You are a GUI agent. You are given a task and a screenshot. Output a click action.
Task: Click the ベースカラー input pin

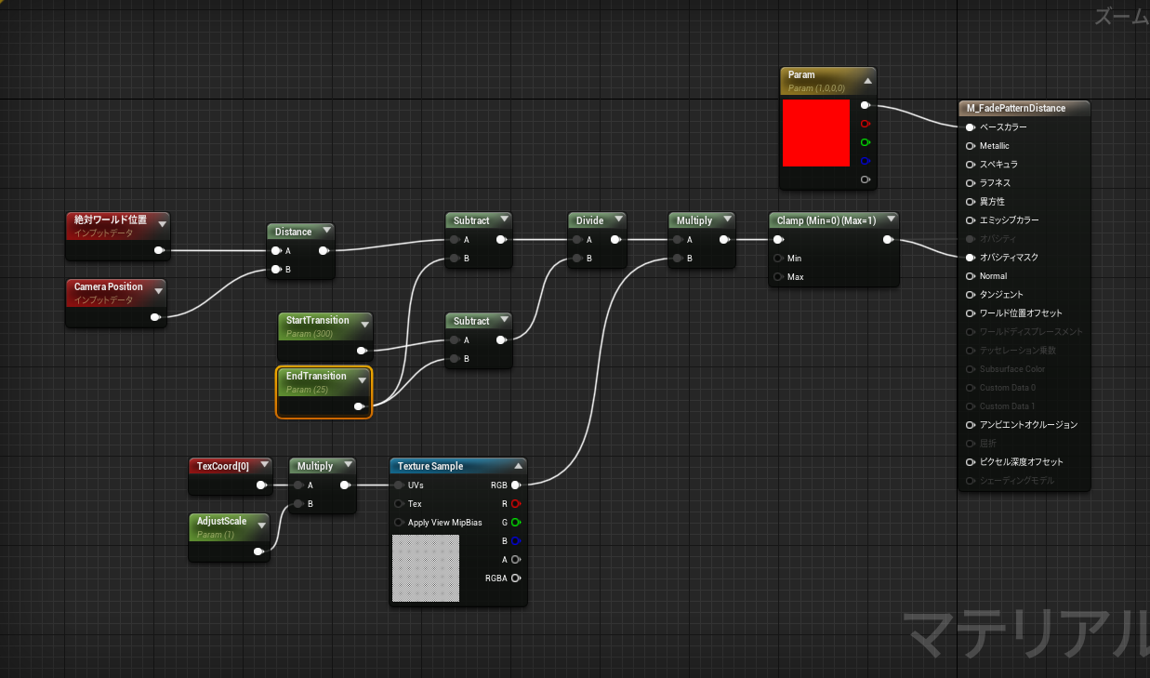pyautogui.click(x=971, y=127)
